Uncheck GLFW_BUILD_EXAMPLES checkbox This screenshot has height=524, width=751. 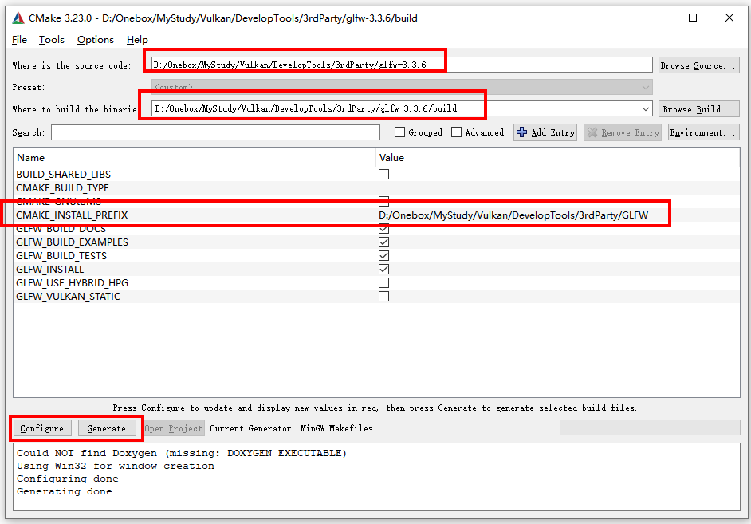coord(383,242)
